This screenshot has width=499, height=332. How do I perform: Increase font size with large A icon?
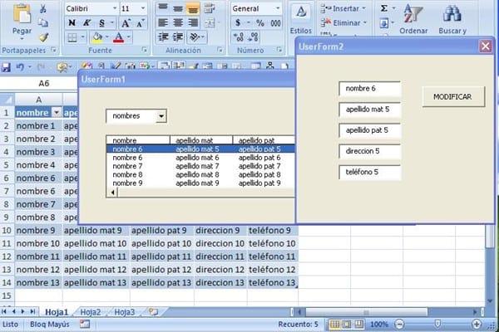point(126,23)
